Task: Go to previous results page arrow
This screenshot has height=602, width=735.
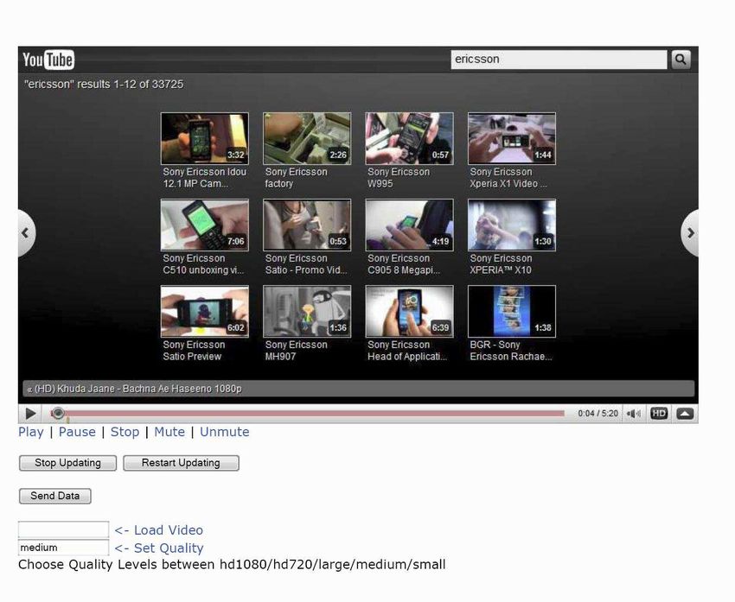Action: tap(26, 232)
